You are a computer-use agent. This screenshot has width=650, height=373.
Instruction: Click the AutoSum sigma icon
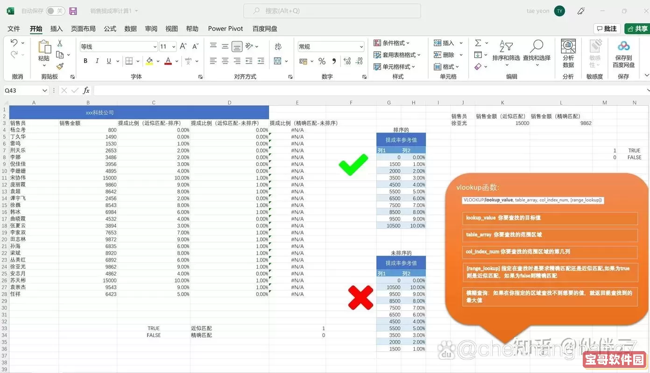pyautogui.click(x=478, y=43)
